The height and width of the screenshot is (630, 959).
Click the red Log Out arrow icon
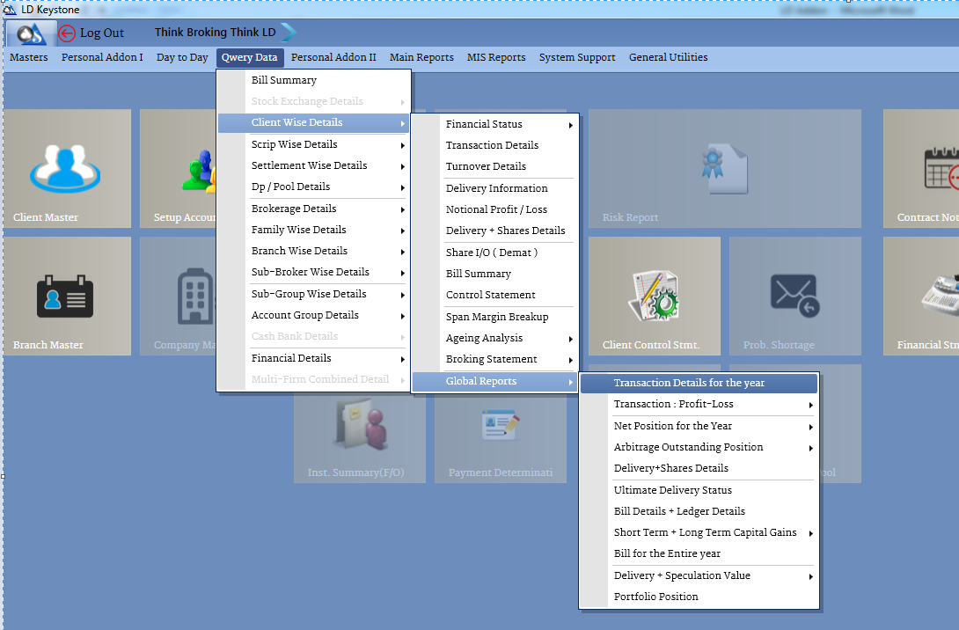click(x=67, y=33)
